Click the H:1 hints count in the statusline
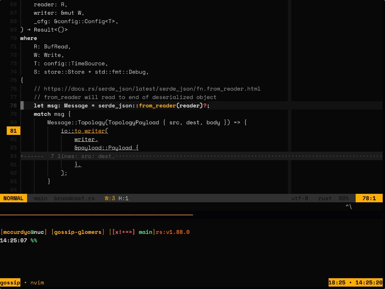 coord(124,198)
